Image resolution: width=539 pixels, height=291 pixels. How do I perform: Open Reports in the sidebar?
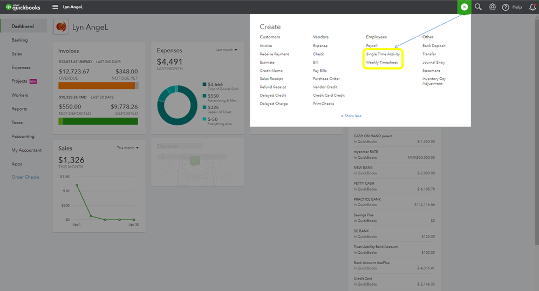click(x=19, y=109)
